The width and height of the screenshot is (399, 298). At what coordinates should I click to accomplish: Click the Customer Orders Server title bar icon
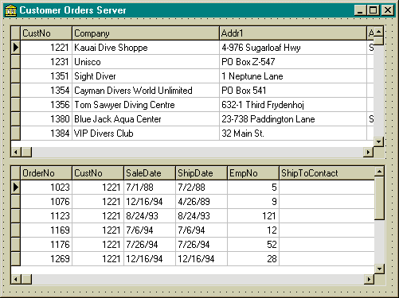(10, 10)
